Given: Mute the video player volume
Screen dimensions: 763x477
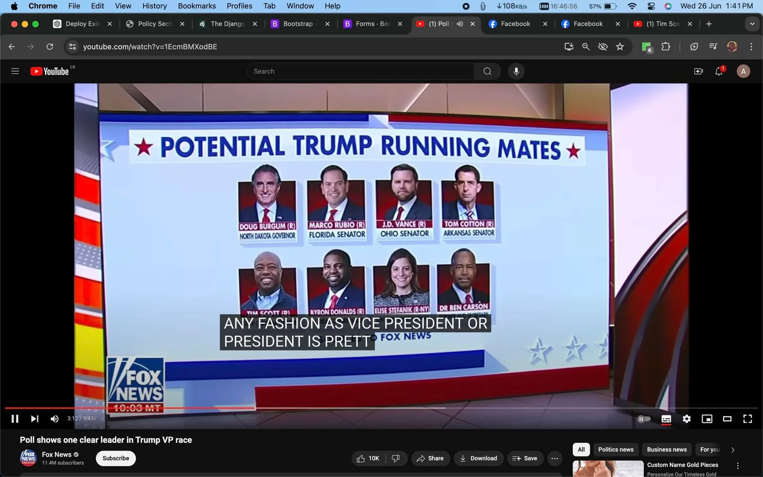Looking at the screenshot, I should [55, 419].
